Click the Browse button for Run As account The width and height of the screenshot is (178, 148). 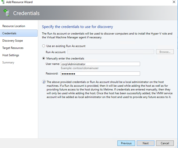pos(165,52)
